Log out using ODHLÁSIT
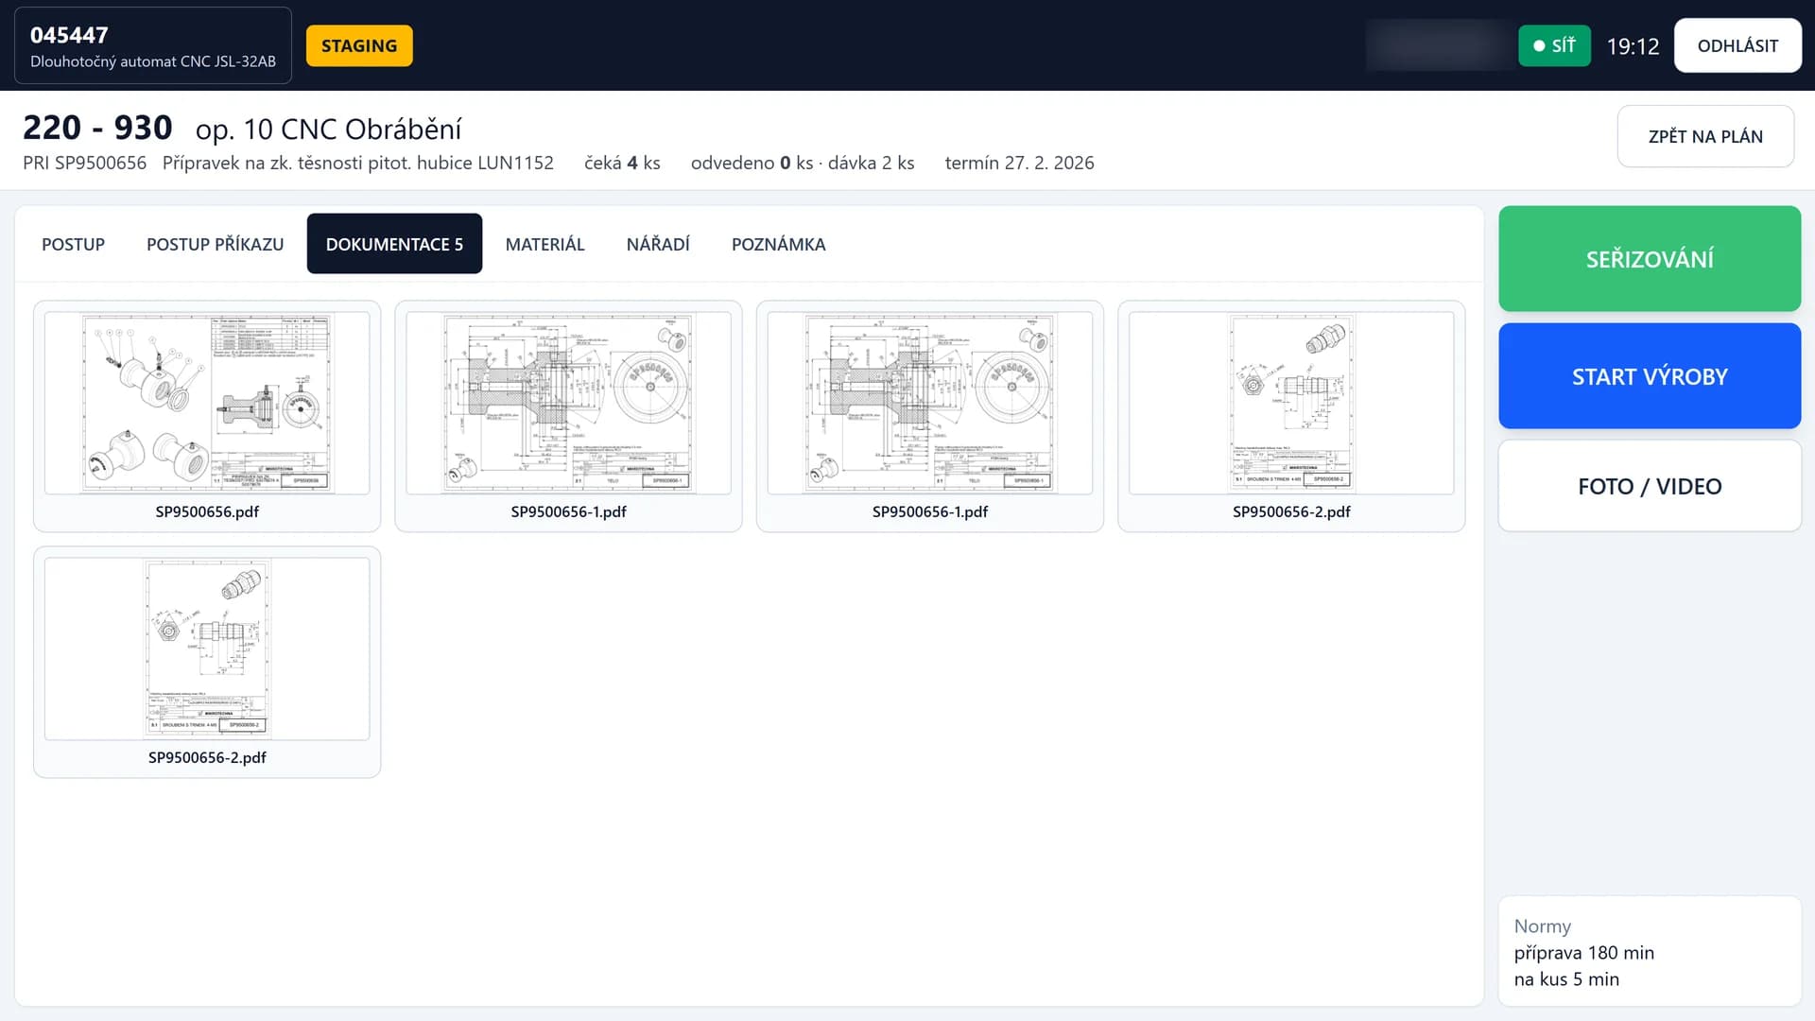This screenshot has width=1815, height=1021. pos(1737,45)
